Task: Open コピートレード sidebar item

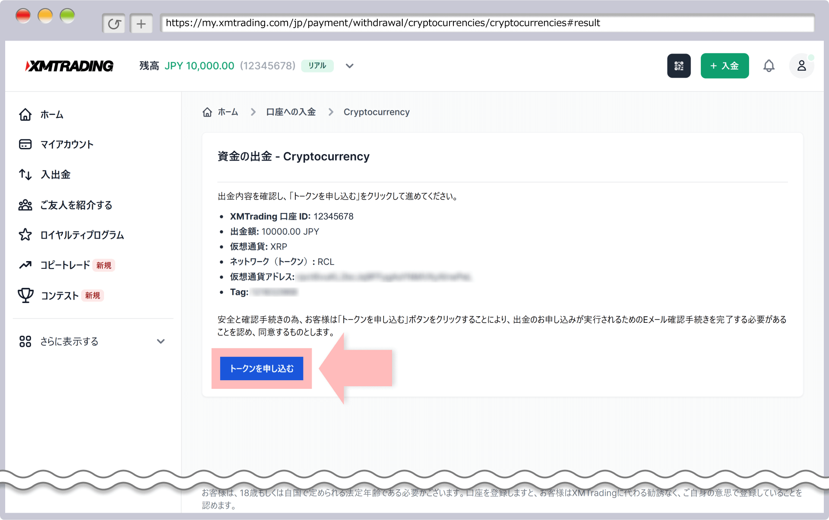Action: click(x=65, y=265)
